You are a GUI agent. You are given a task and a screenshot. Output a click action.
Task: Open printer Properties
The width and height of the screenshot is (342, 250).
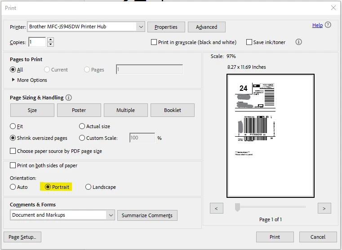(166, 27)
